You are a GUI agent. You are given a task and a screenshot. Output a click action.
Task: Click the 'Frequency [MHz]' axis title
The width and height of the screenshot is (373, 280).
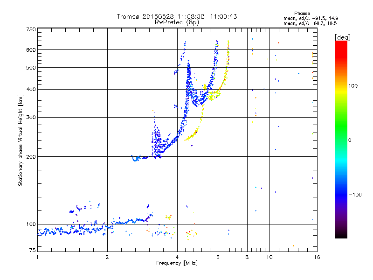point(177,263)
